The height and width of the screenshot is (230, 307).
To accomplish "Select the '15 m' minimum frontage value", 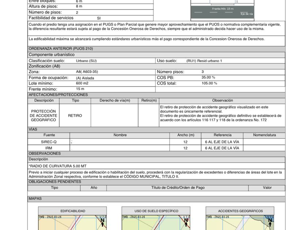I will [80, 89].
